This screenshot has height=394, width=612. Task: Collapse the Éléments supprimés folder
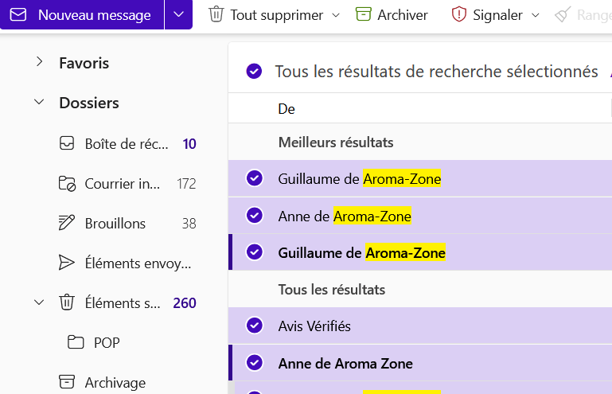pyautogui.click(x=39, y=302)
